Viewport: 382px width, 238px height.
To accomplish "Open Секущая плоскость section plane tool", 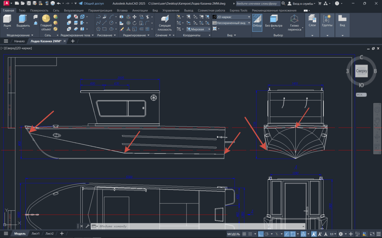I will point(164,19).
